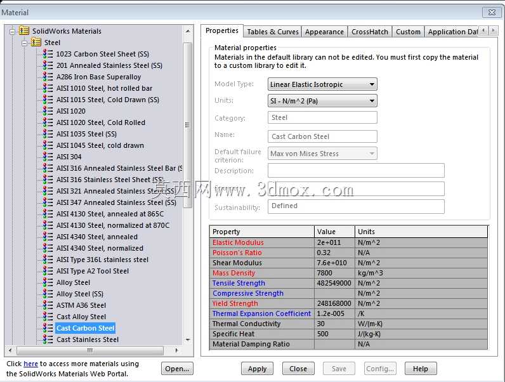This screenshot has height=382, width=505.
Task: Click into the Description text field
Action: coord(356,171)
